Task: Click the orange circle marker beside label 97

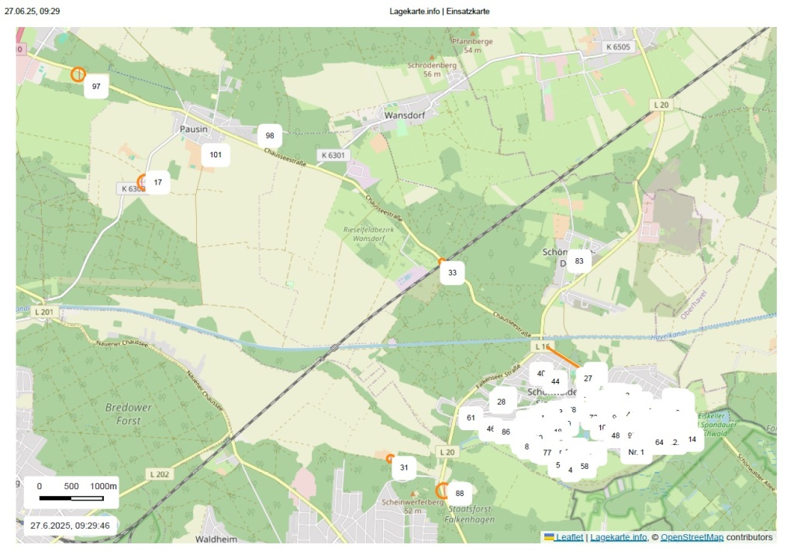Action: (78, 74)
